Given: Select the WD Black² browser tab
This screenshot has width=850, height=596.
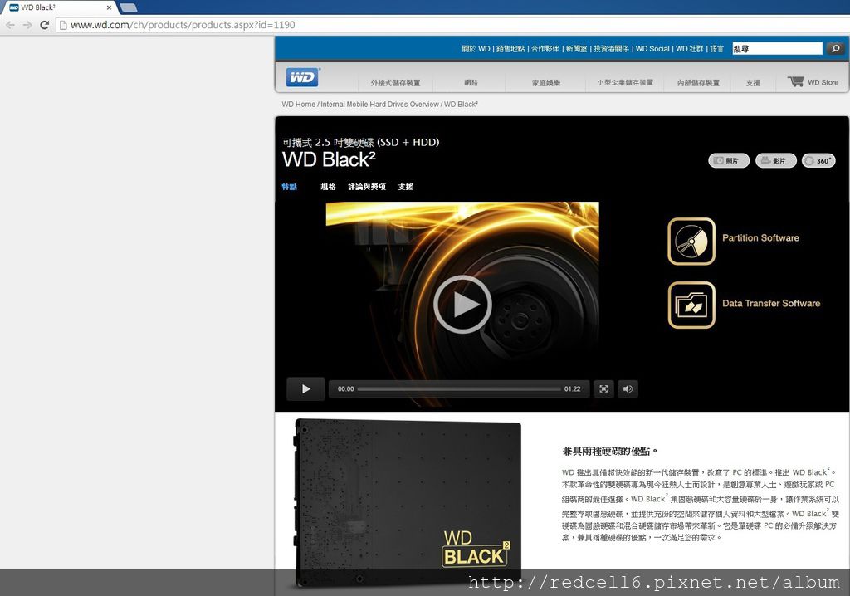Looking at the screenshot, I should pos(60,7).
